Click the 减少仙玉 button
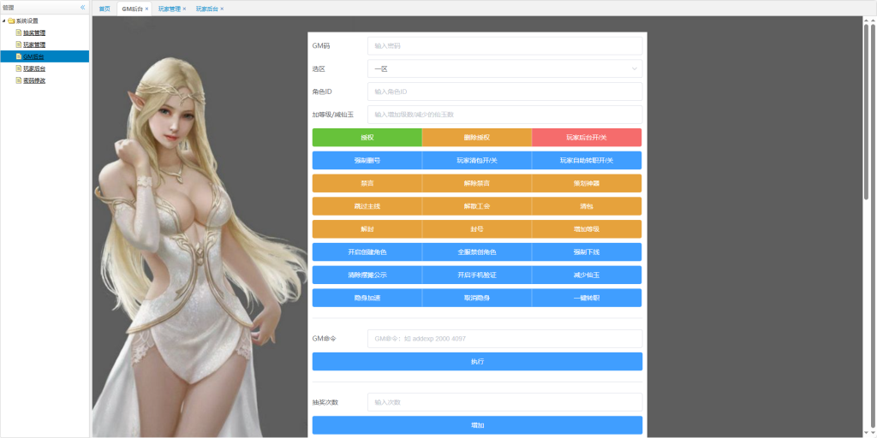The height and width of the screenshot is (438, 877). pos(587,275)
